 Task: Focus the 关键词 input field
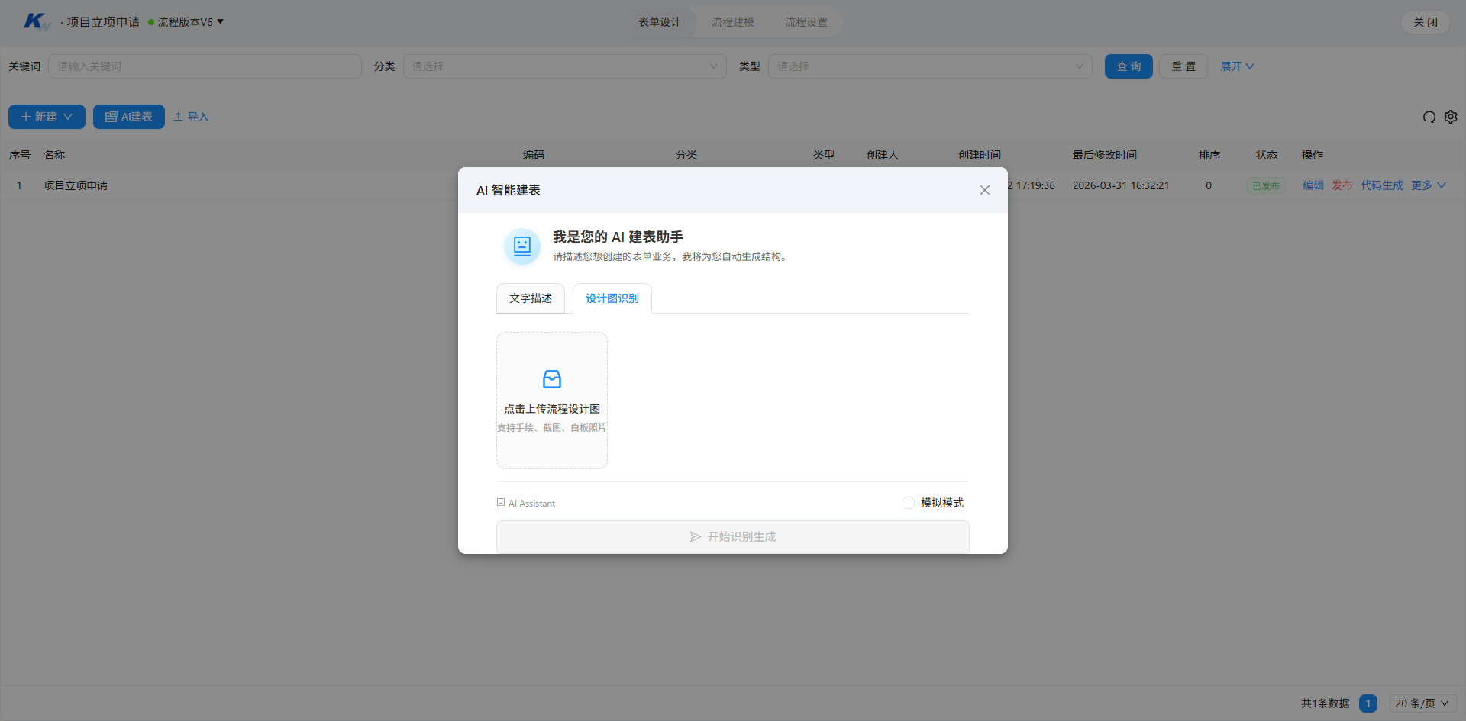click(205, 66)
